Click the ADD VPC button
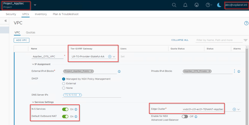Viewport: 249px width, 125px height. [21, 40]
